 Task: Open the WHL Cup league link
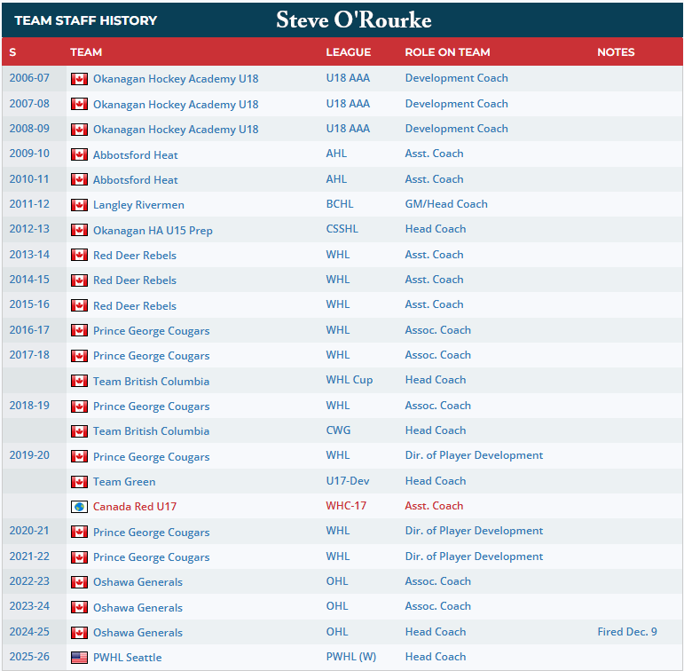[x=350, y=380]
